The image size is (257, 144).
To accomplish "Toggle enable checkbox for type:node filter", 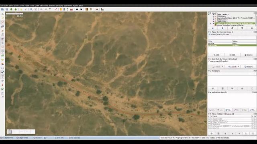I will [209, 119].
